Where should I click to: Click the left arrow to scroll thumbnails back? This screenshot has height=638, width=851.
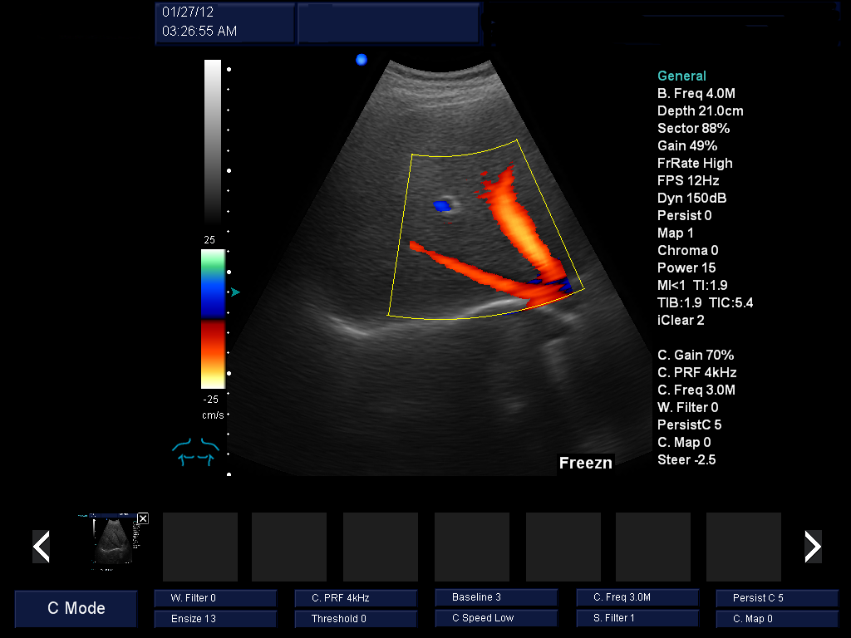point(41,547)
